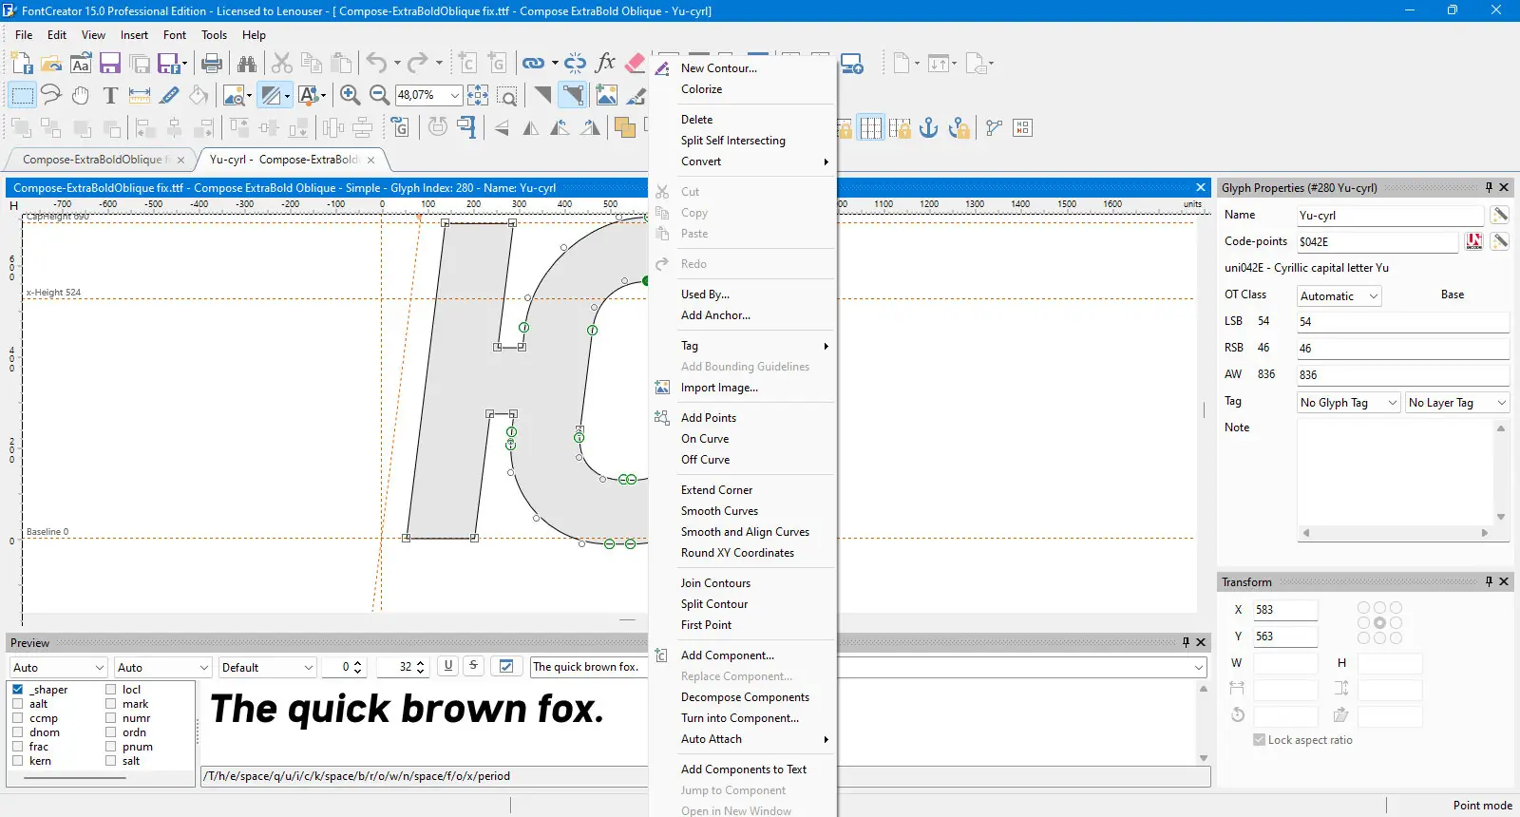Click the Underline U button in Preview
Viewport: 1520px width, 817px height.
(448, 666)
